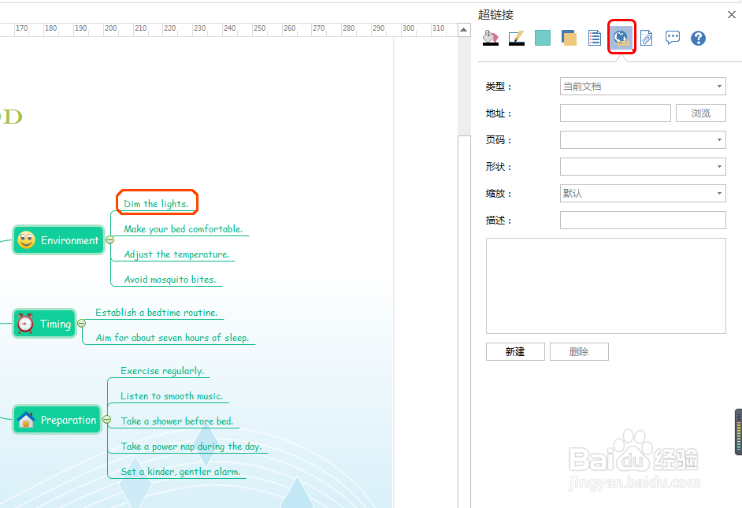Screen dimensions: 742x508
Task: Click the house icon on the Preparation topic
Action: [x=25, y=419]
